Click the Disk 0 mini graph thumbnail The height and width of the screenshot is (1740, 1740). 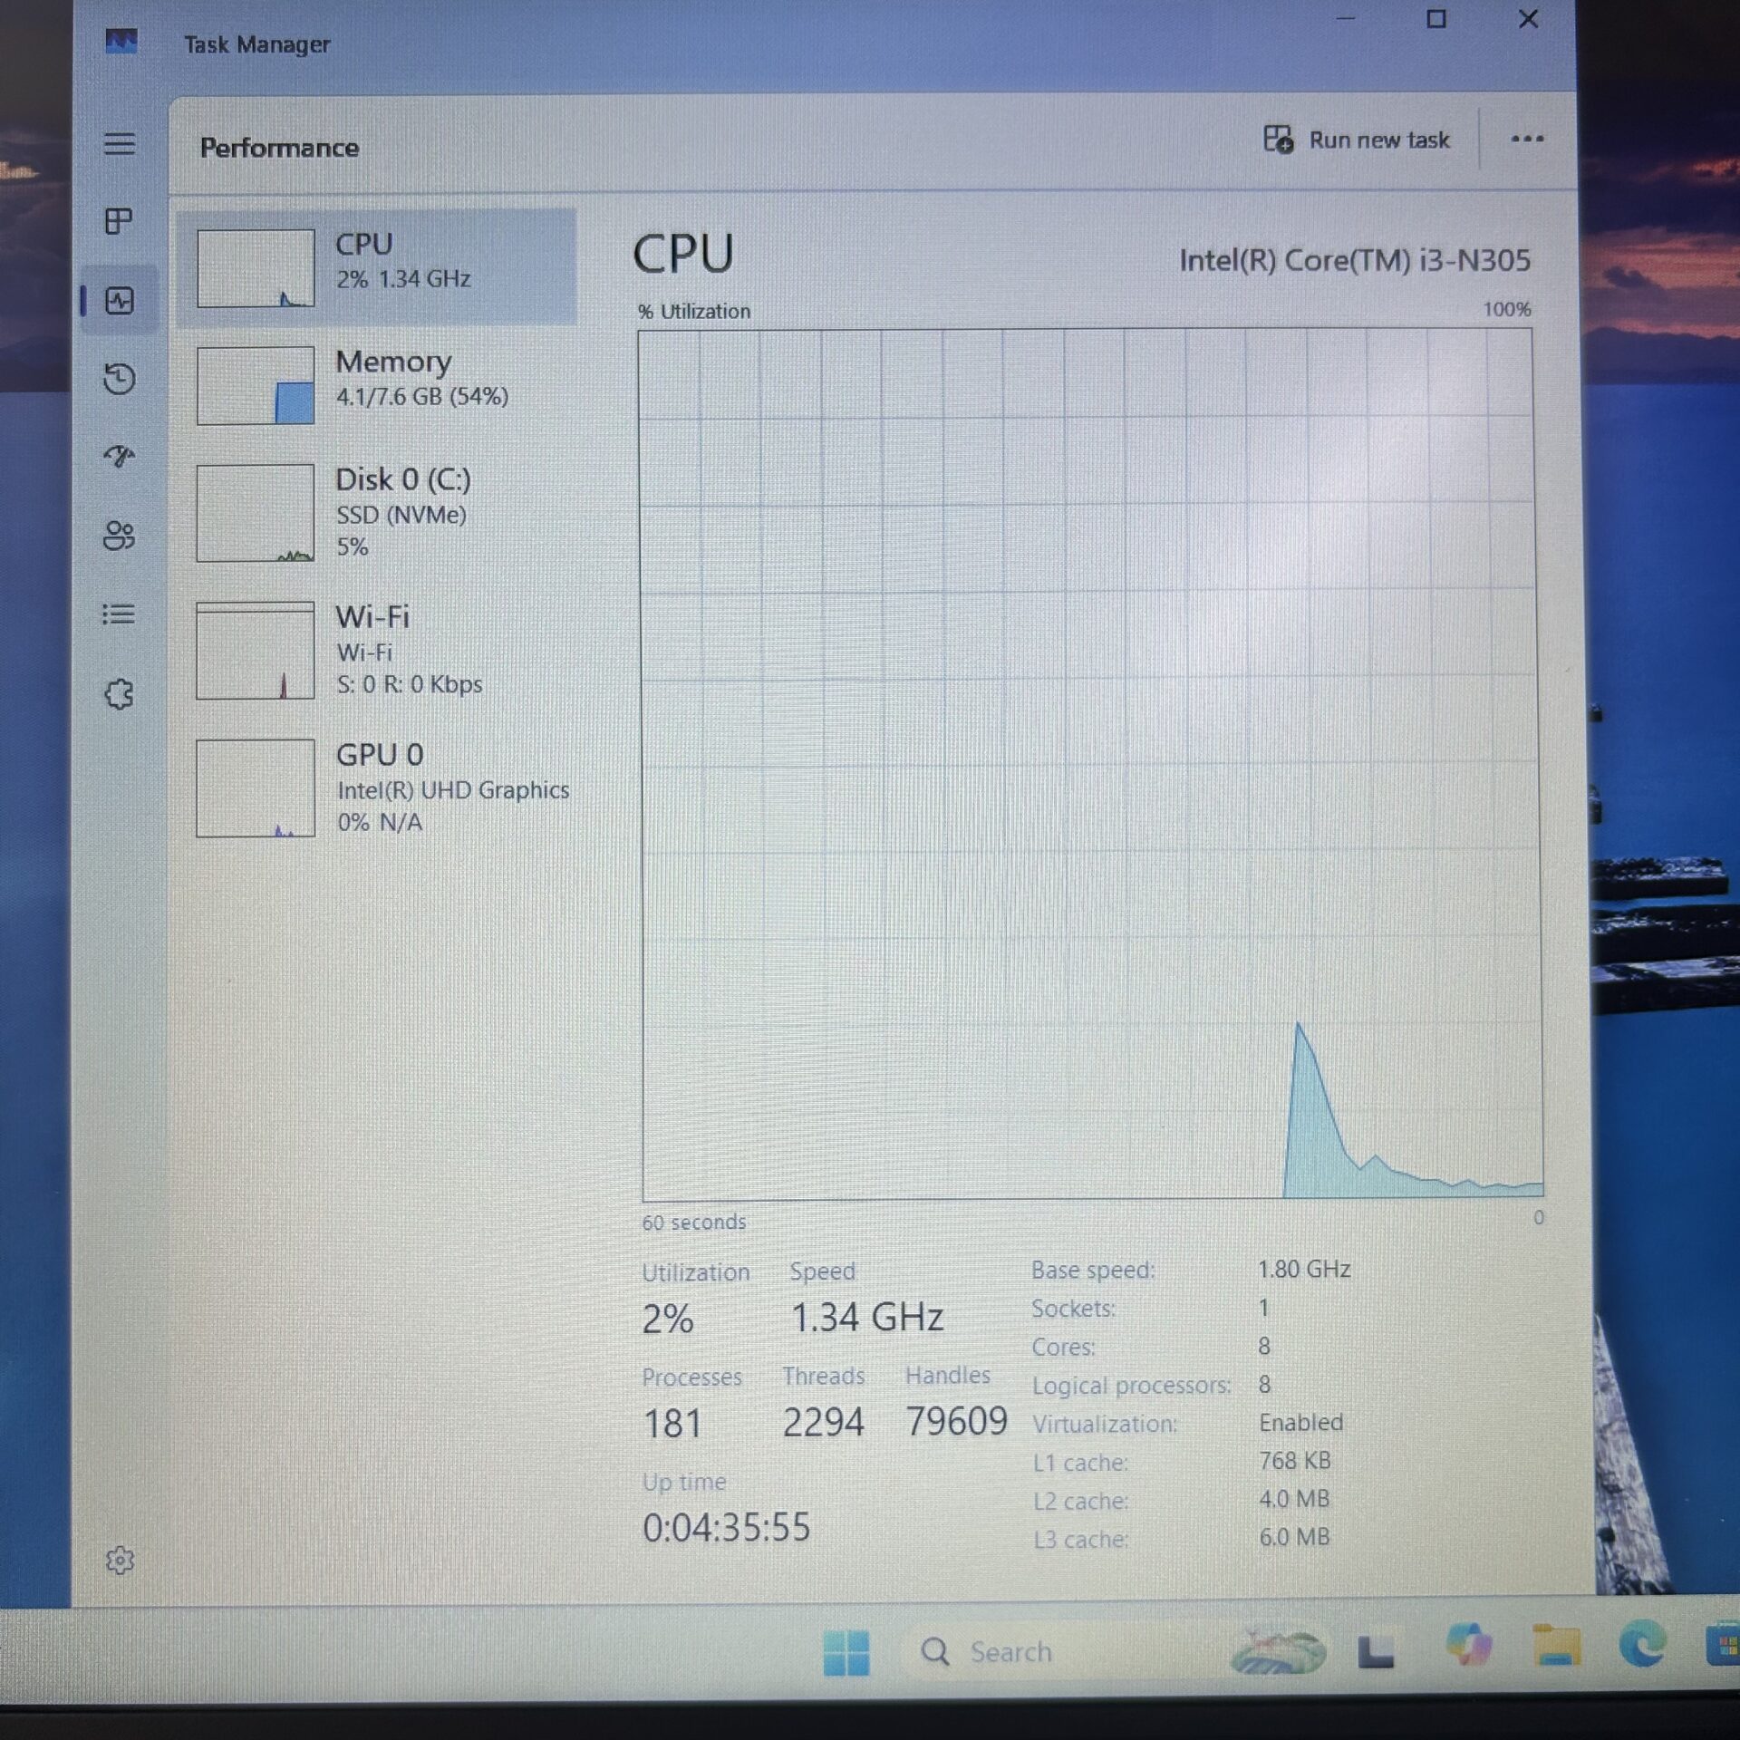click(256, 513)
